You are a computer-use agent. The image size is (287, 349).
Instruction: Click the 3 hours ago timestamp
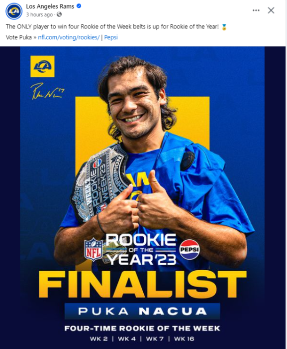pos(39,14)
